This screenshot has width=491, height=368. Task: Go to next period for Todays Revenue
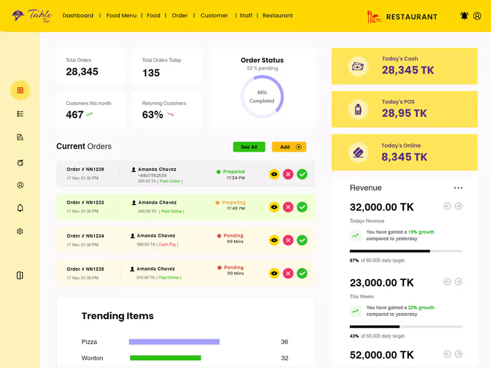pos(458,206)
